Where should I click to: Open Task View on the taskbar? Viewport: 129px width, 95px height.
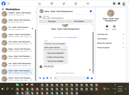coord(12,89)
